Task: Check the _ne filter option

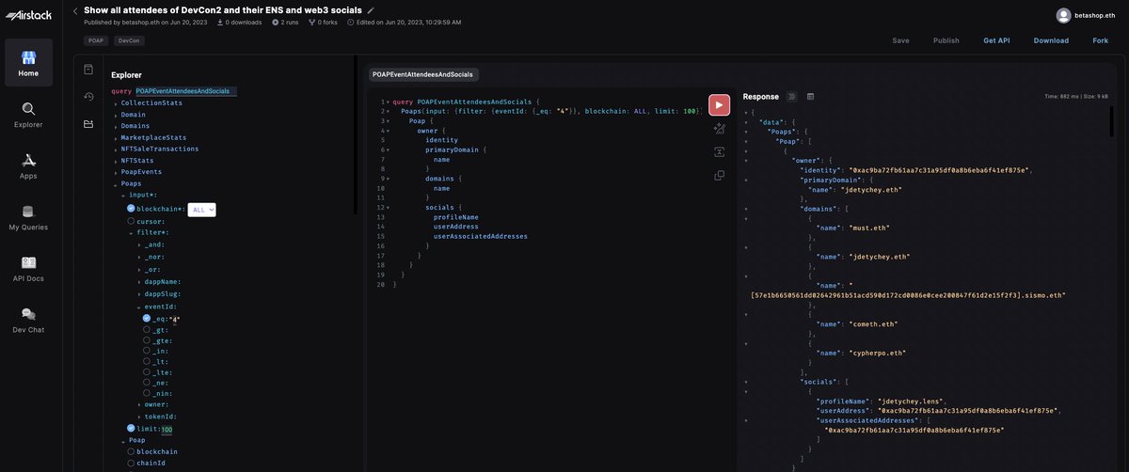Action: click(147, 383)
